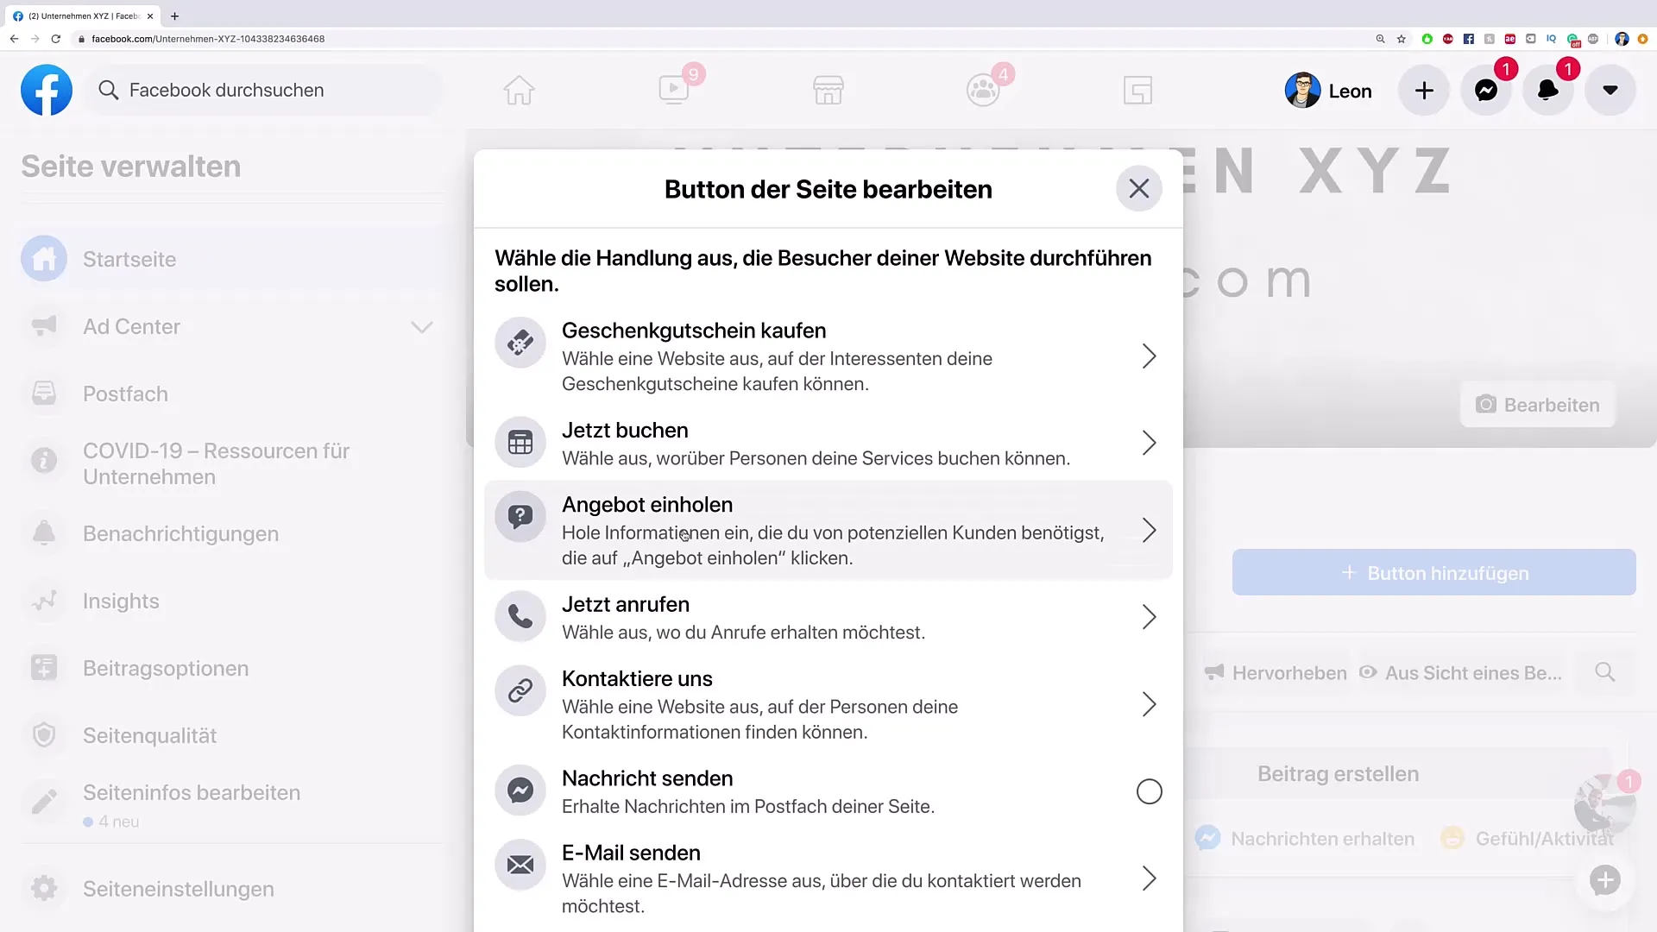
Task: Click the Angebot einholen option
Action: coord(828,531)
